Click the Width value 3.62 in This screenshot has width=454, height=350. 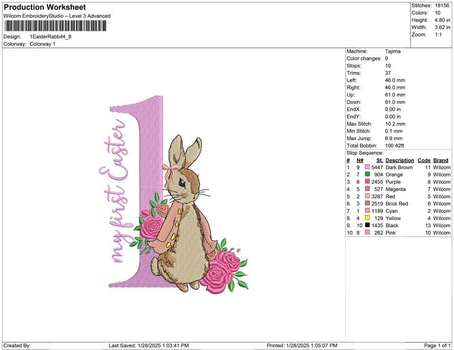coord(442,27)
